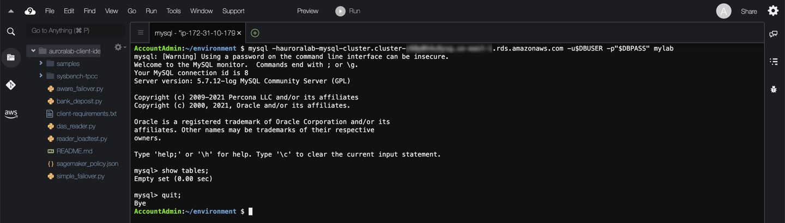Add a new tab with plus icon
785x223 pixels.
tap(255, 33)
